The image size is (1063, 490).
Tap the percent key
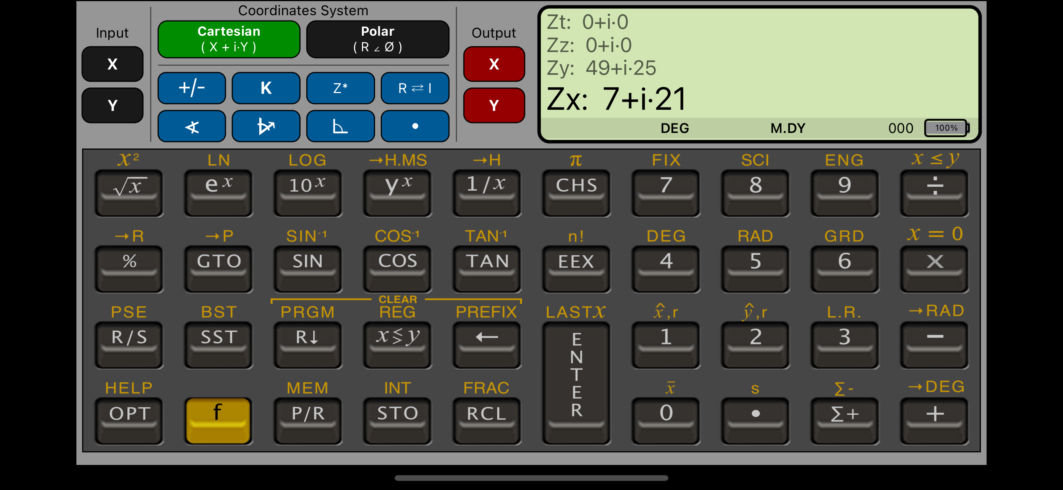click(129, 269)
